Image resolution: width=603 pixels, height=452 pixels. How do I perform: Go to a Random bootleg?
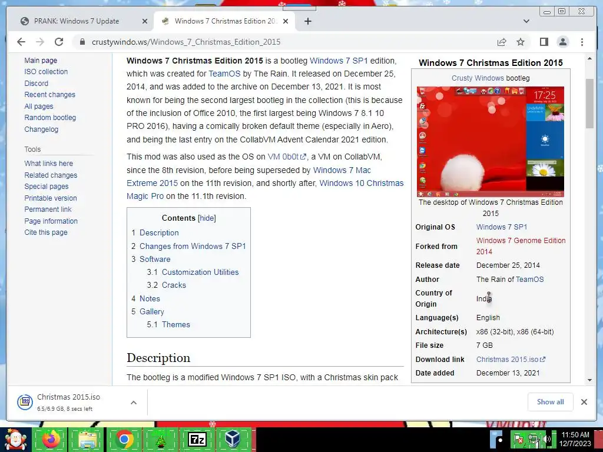50,118
